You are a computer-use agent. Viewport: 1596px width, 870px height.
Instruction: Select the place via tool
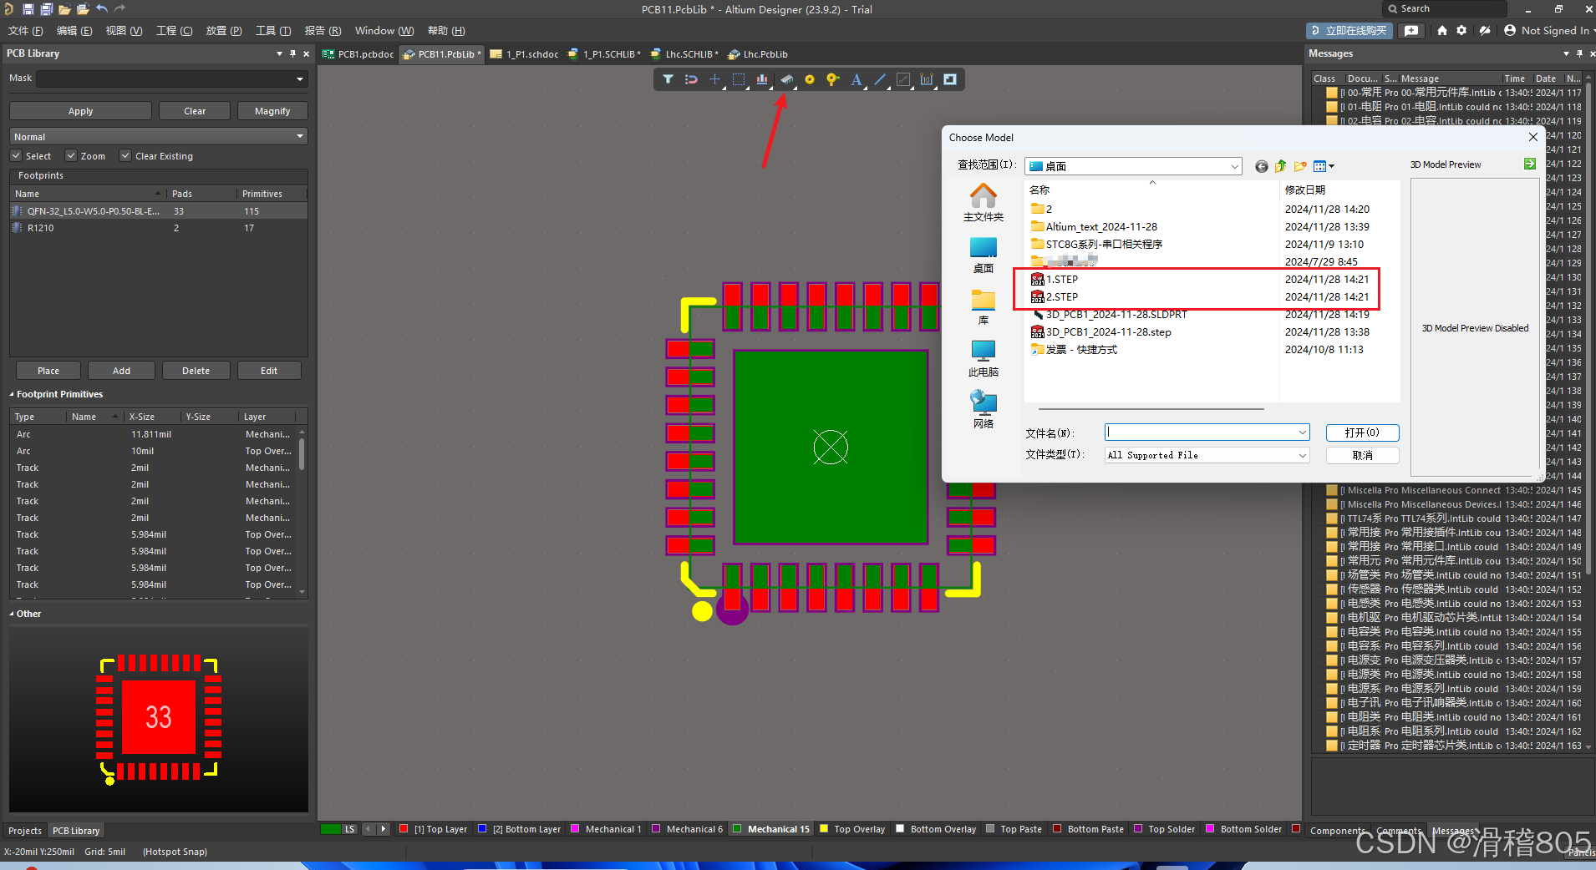832,79
